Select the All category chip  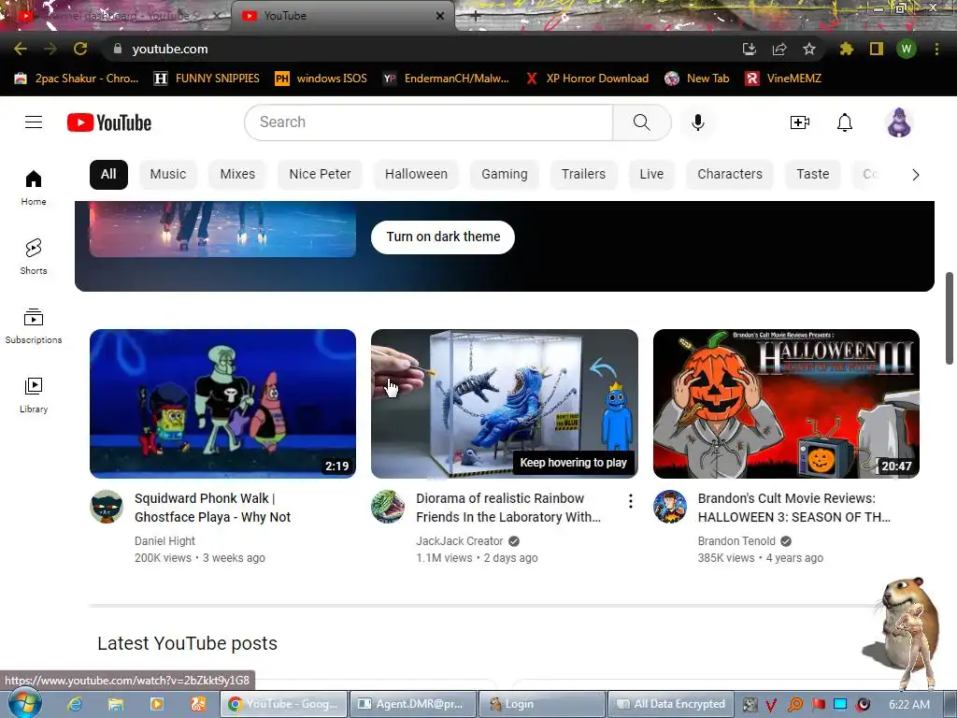point(108,175)
